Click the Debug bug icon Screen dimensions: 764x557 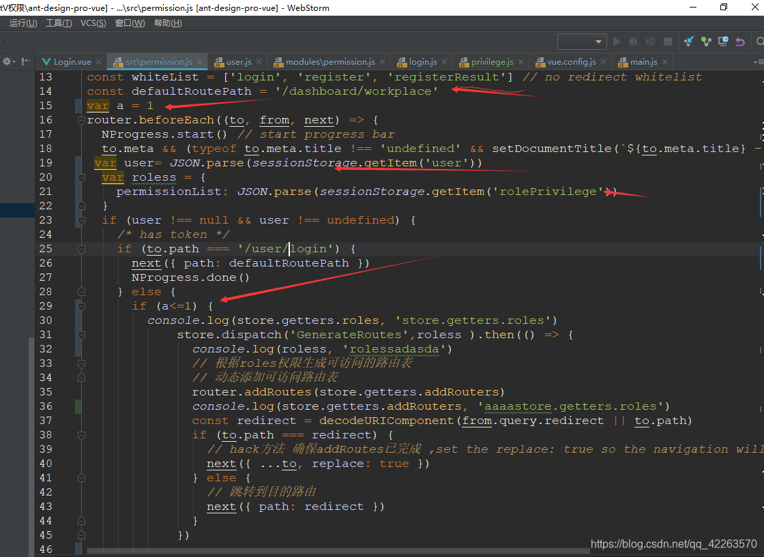634,42
